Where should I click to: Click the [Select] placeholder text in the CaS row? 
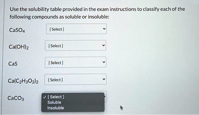pos(55,63)
